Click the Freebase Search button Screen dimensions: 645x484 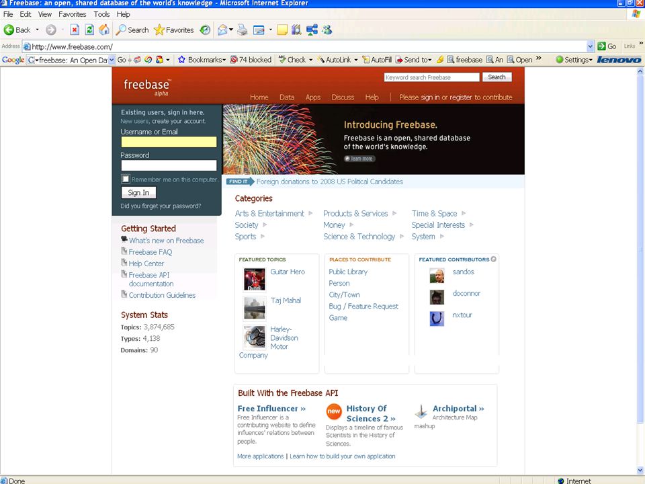coord(497,77)
